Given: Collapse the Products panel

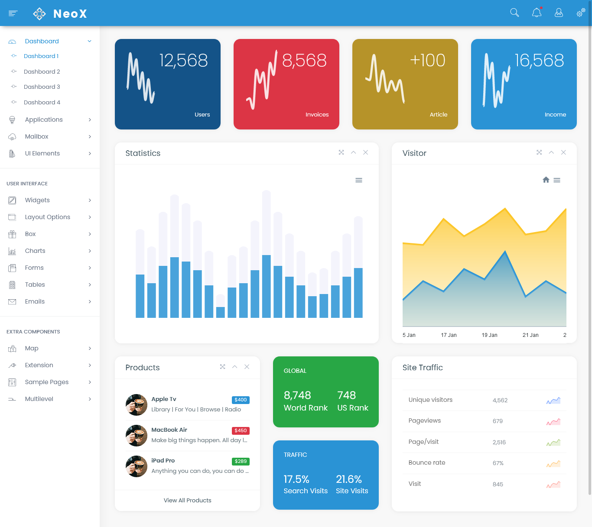Looking at the screenshot, I should pos(235,367).
